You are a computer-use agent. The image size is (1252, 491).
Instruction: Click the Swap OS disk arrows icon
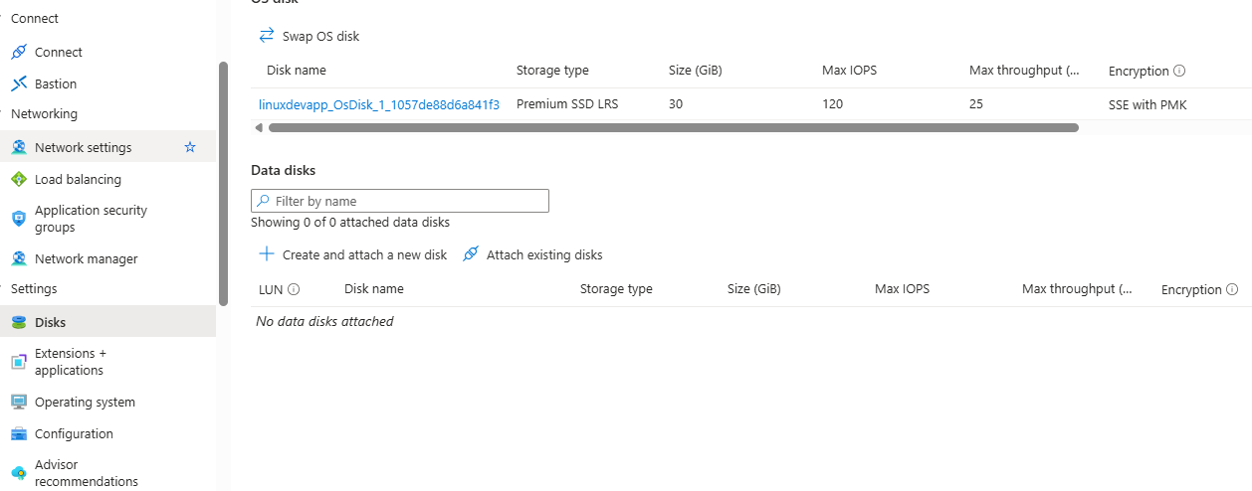pos(266,36)
